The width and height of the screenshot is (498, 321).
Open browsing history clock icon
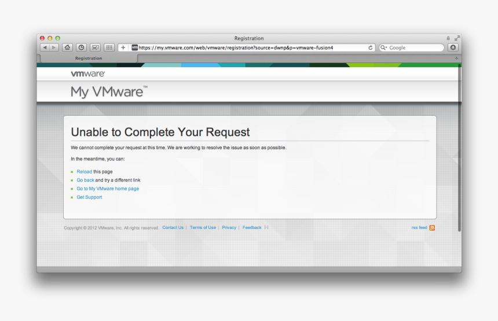(82, 47)
